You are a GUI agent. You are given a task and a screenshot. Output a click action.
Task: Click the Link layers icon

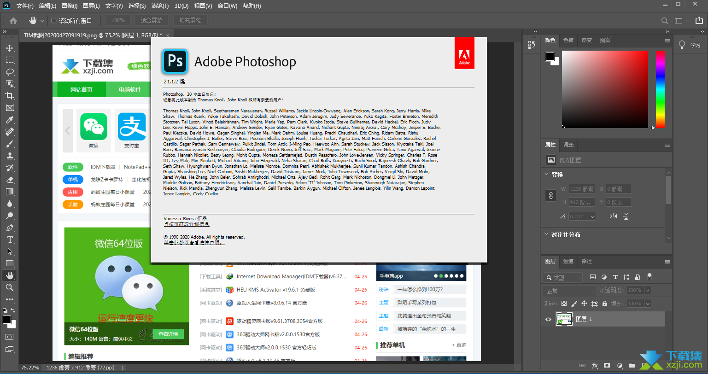pyautogui.click(x=582, y=366)
